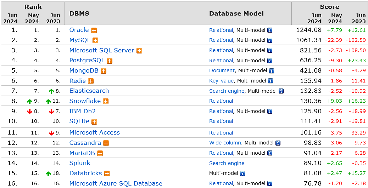
Task: Open the Document model link for MongoDB
Action: (x=222, y=70)
